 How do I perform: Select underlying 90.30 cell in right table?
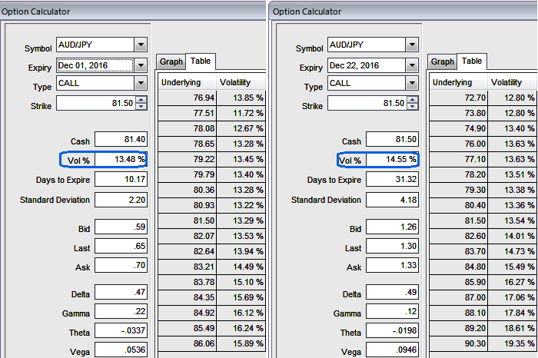click(x=458, y=343)
